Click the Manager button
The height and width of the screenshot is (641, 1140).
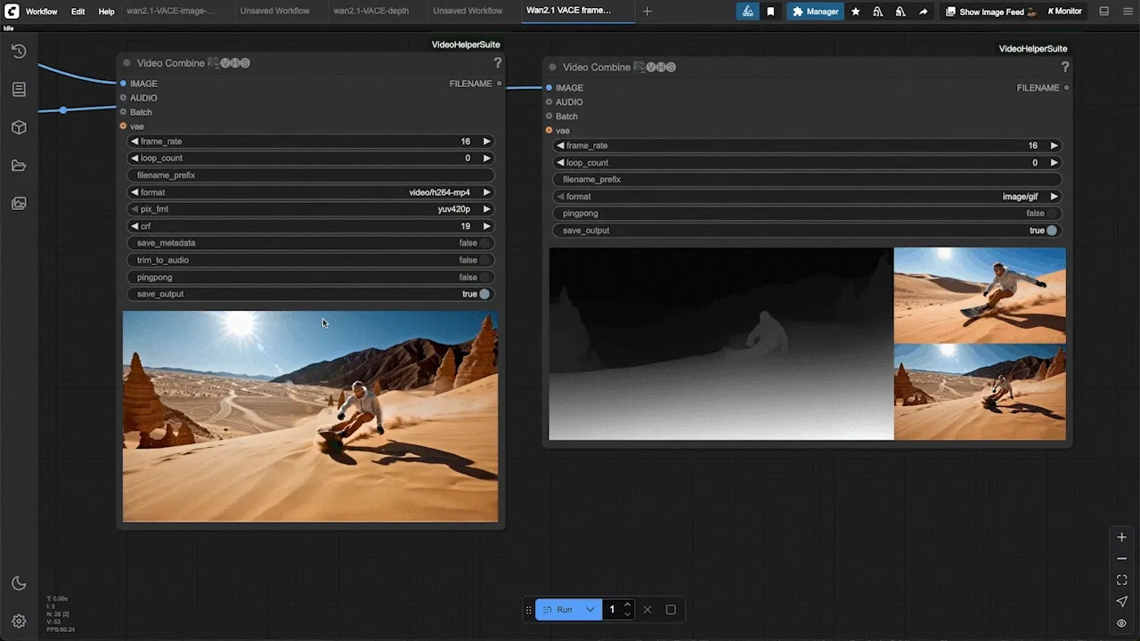(815, 12)
